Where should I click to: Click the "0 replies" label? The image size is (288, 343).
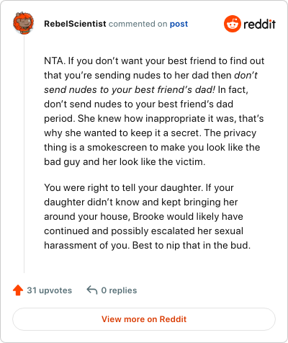click(x=119, y=290)
